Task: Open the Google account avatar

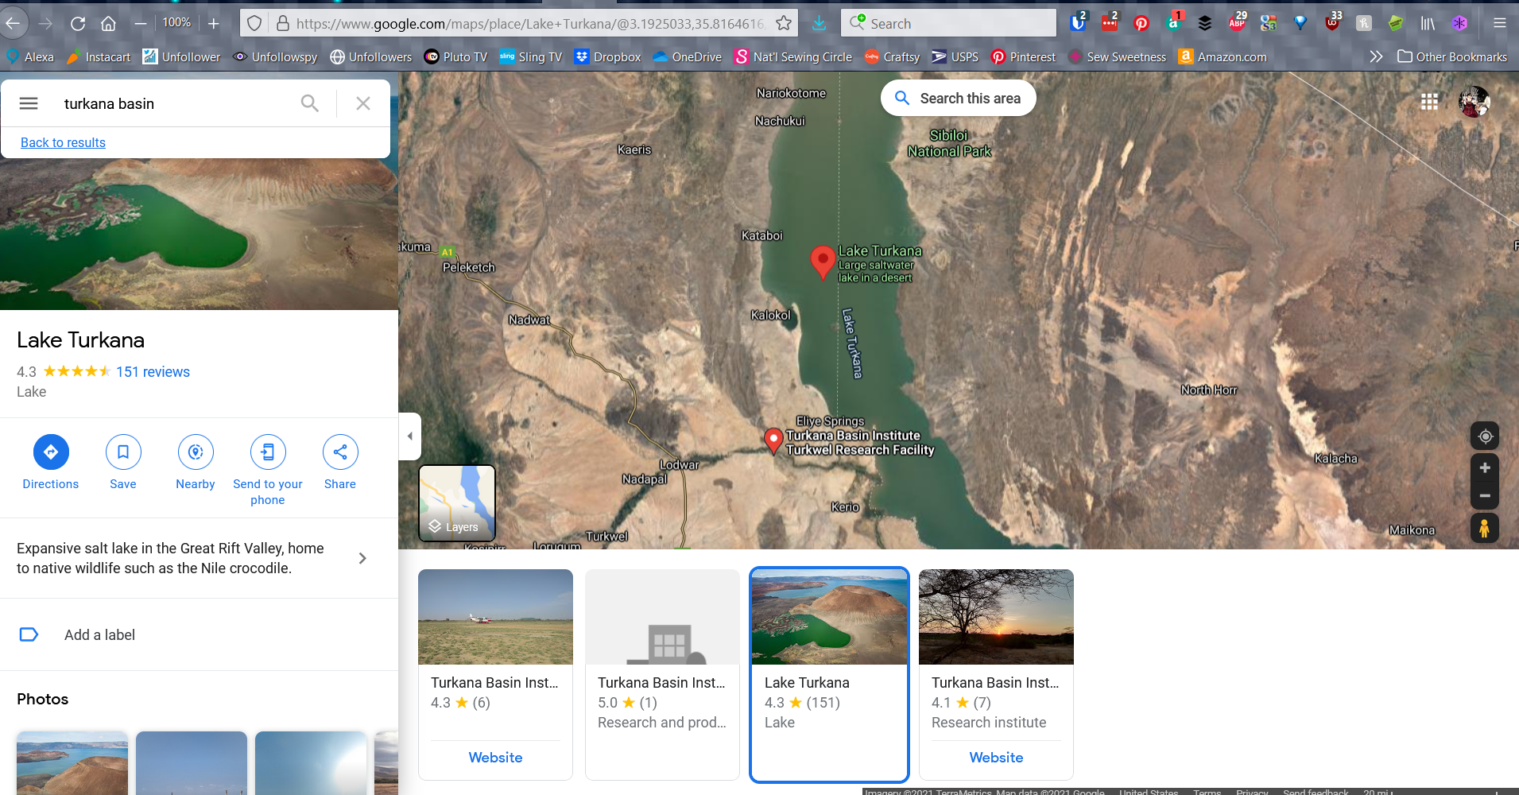Action: pos(1474,102)
